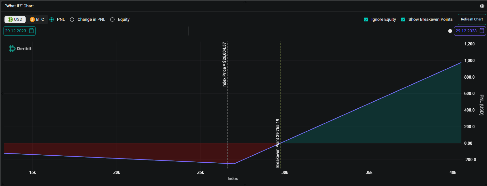
Task: Click the Deribit logo watermark
Action: click(x=20, y=49)
